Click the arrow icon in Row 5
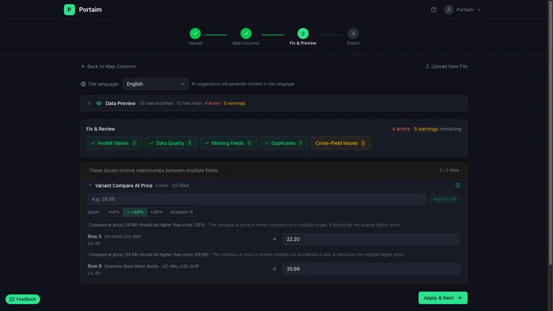 [274, 239]
